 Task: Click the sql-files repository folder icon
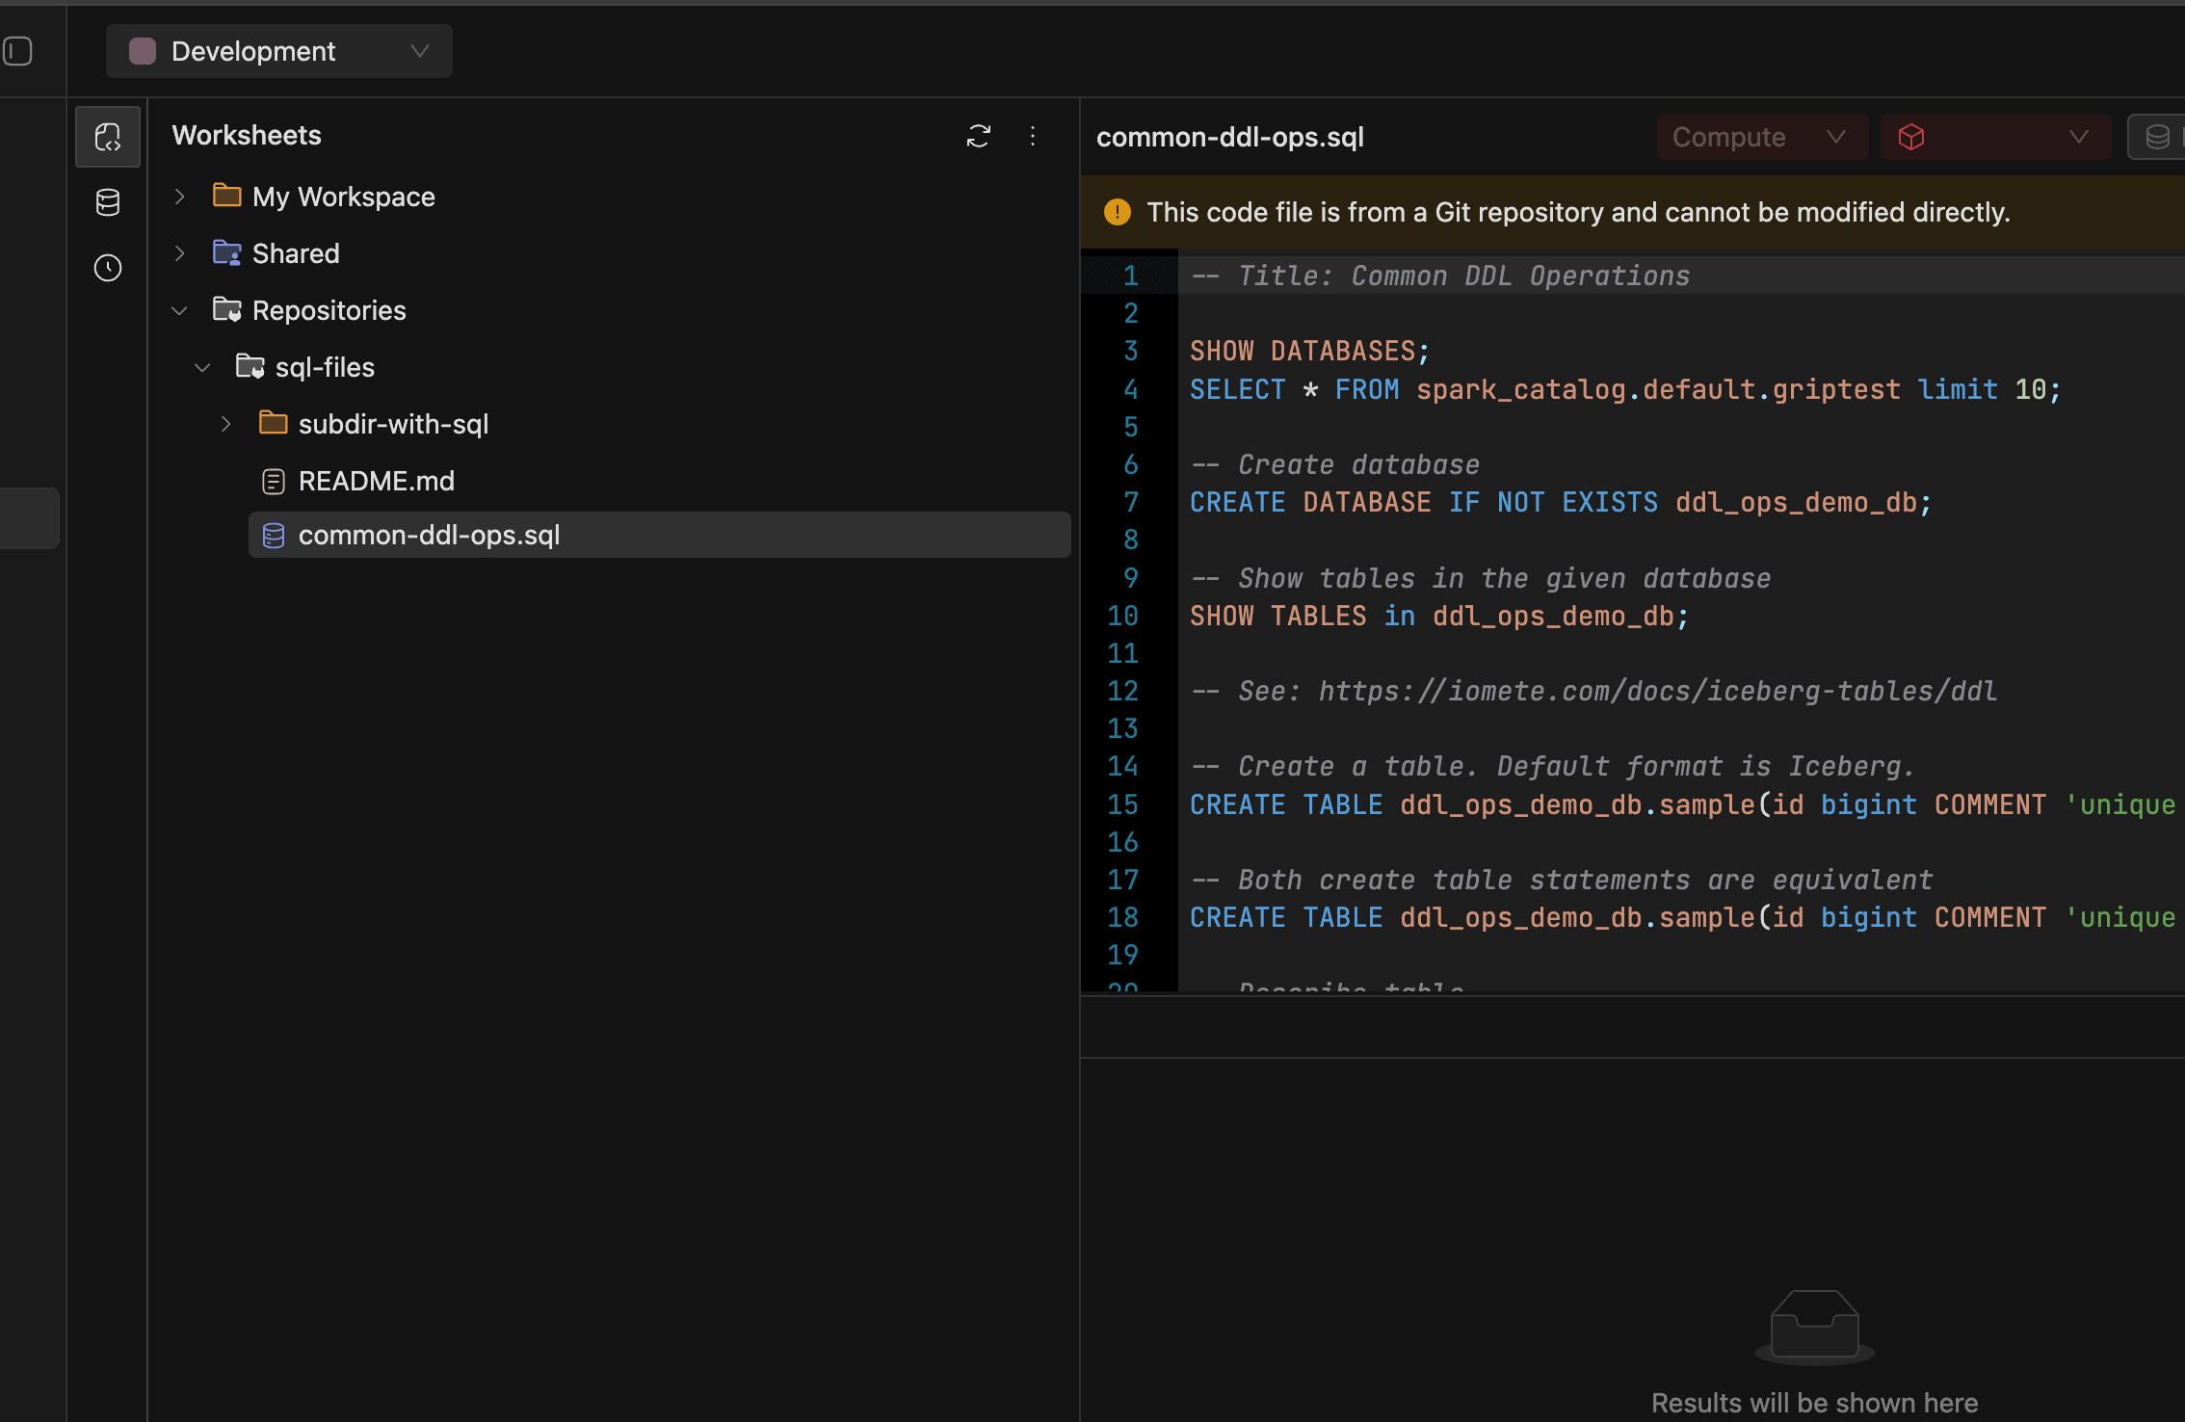click(x=250, y=366)
